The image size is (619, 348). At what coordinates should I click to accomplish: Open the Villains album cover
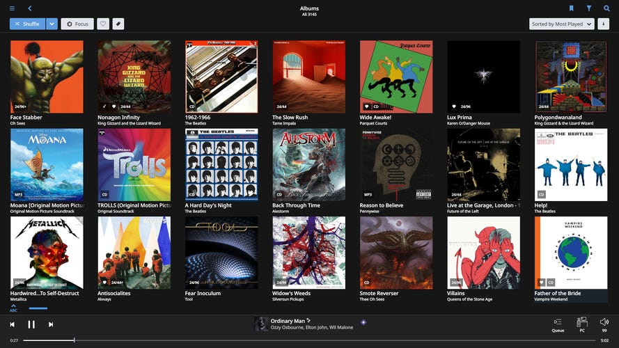click(x=484, y=253)
